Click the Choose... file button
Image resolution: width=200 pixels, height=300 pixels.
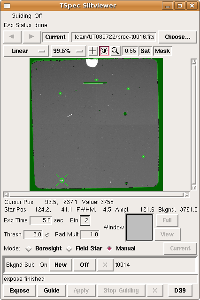[x=178, y=37]
